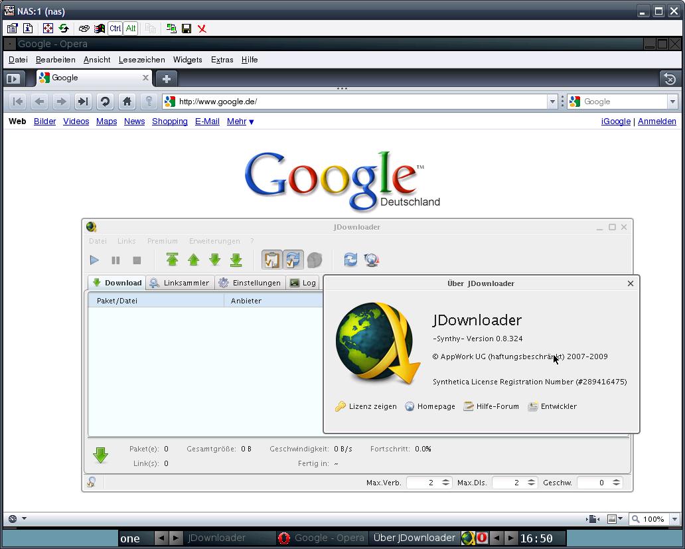Click the Opera address field
Image resolution: width=685 pixels, height=549 pixels.
point(354,102)
